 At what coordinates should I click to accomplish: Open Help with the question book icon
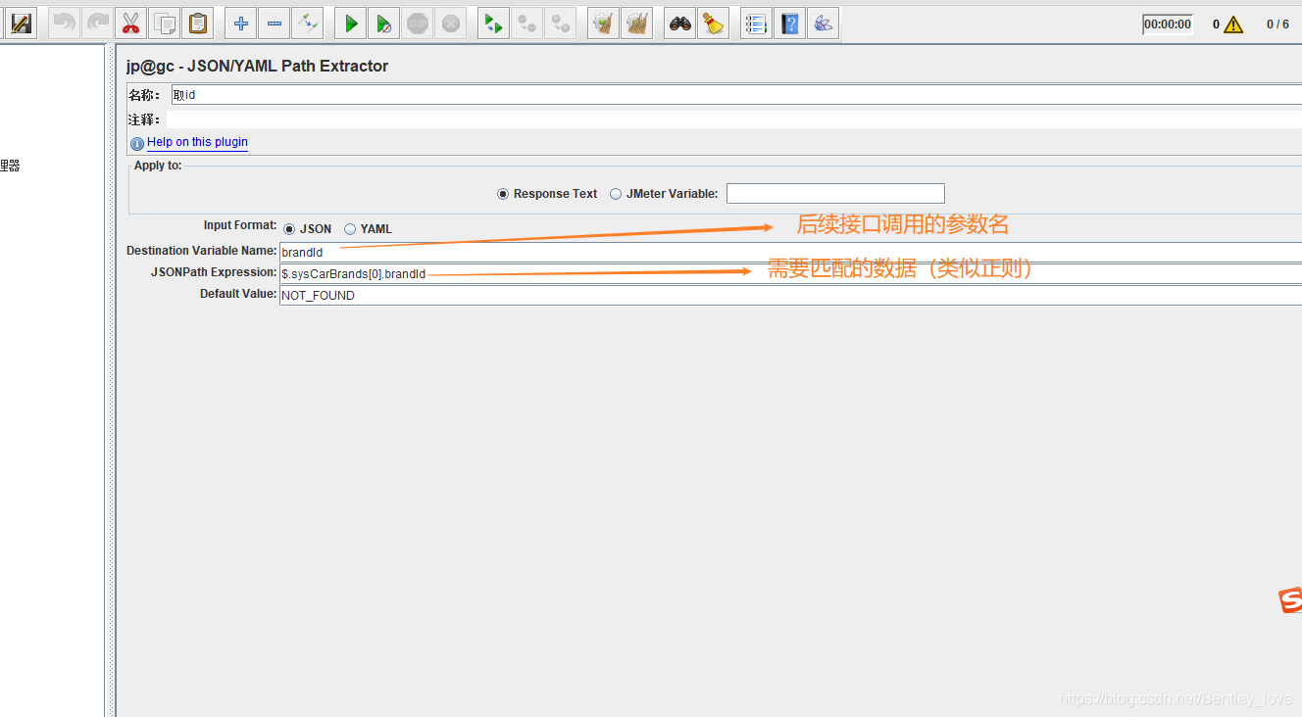coord(789,24)
